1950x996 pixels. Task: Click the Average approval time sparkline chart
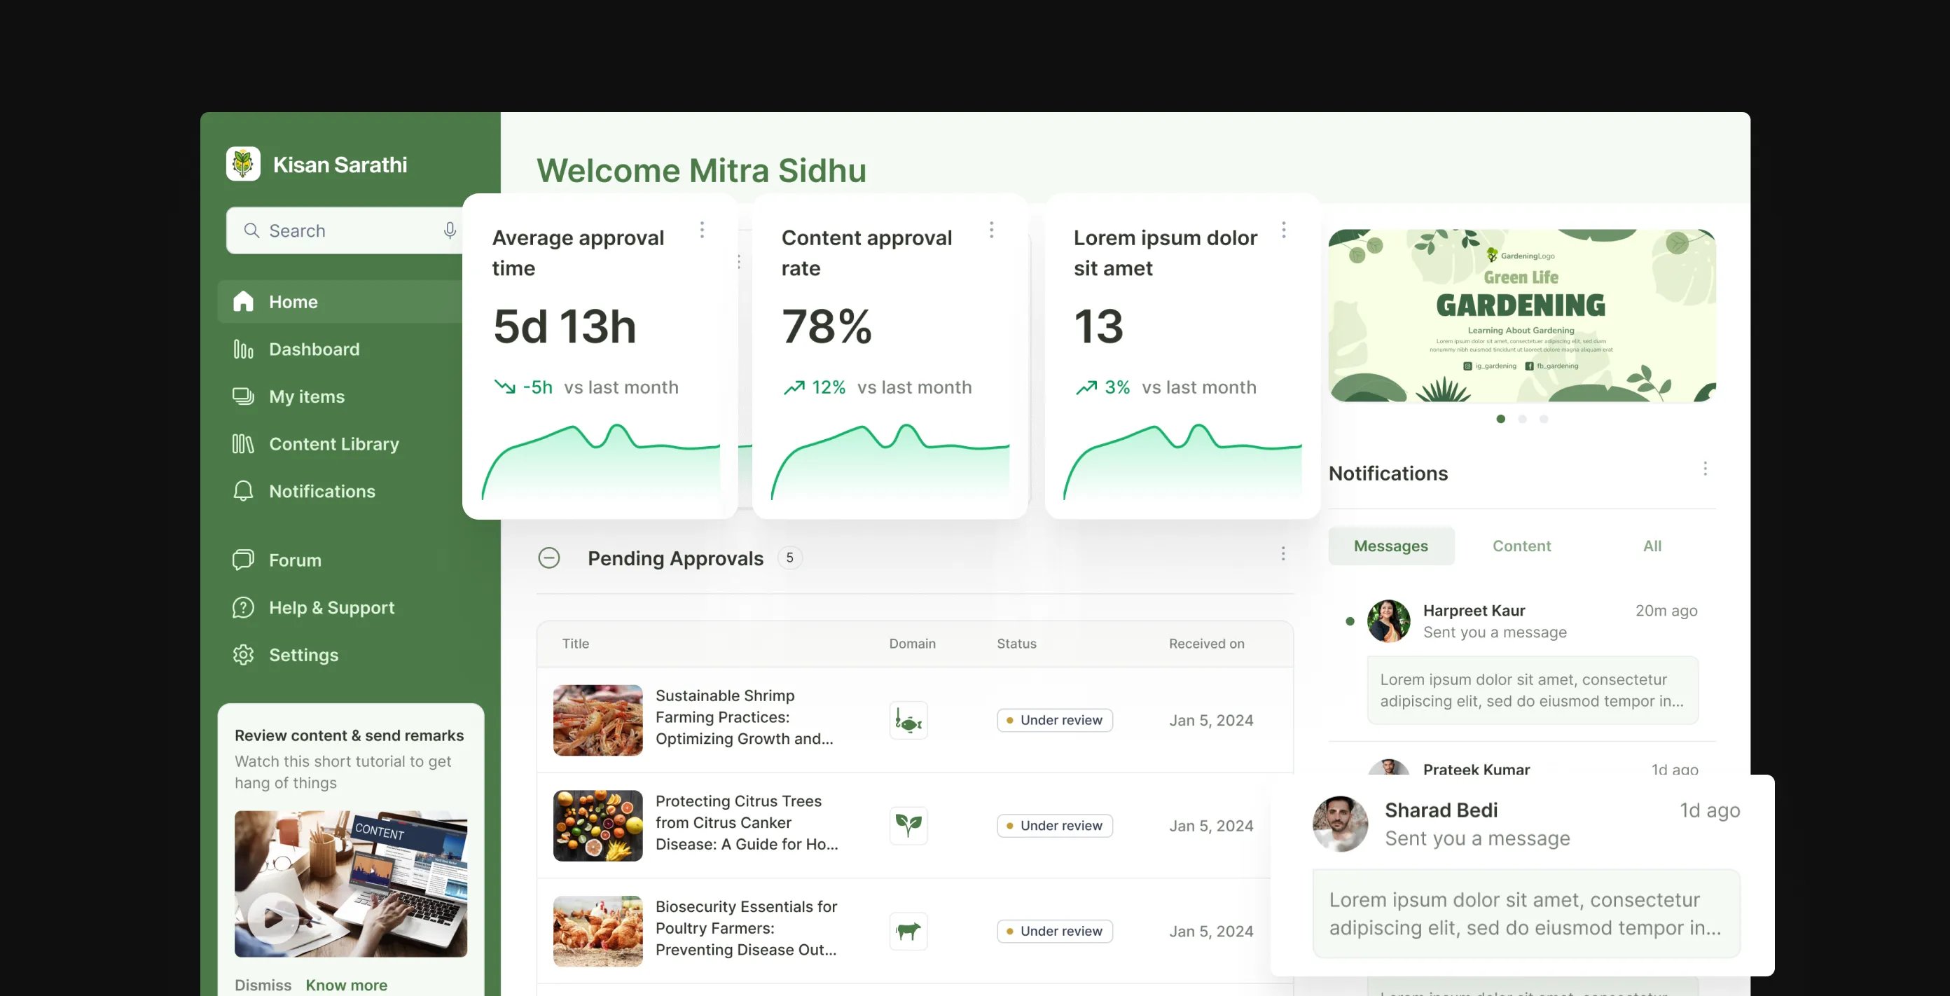coord(600,462)
